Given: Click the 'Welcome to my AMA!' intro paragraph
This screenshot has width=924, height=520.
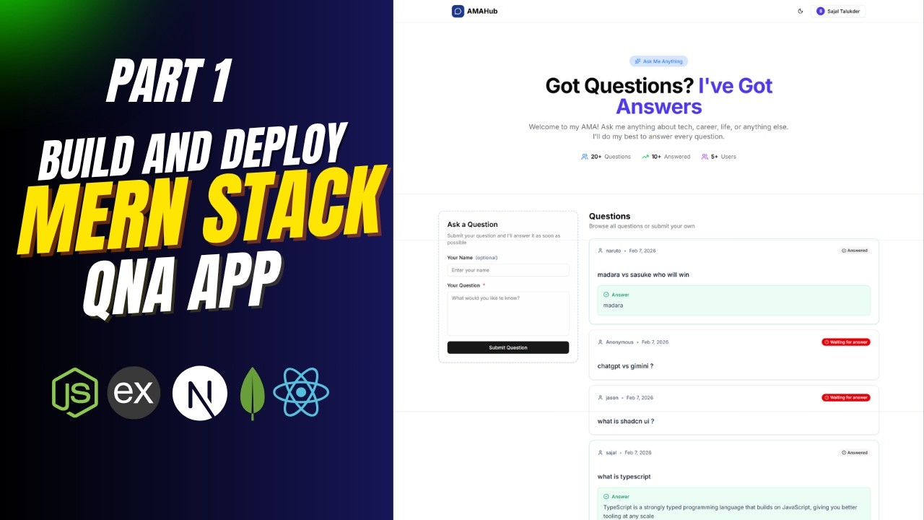Looking at the screenshot, I should pyautogui.click(x=658, y=131).
